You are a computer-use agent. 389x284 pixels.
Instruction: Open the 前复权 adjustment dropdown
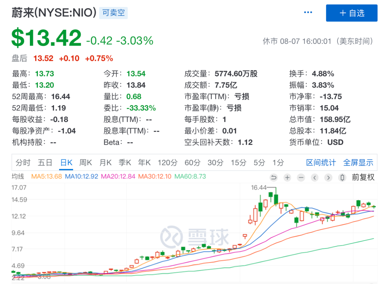[363, 177]
